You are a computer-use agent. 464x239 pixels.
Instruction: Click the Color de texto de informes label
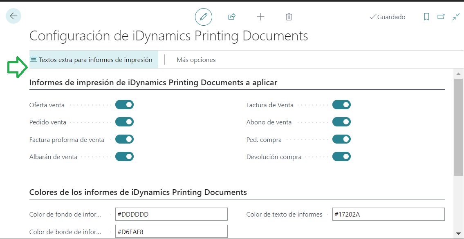285,215
